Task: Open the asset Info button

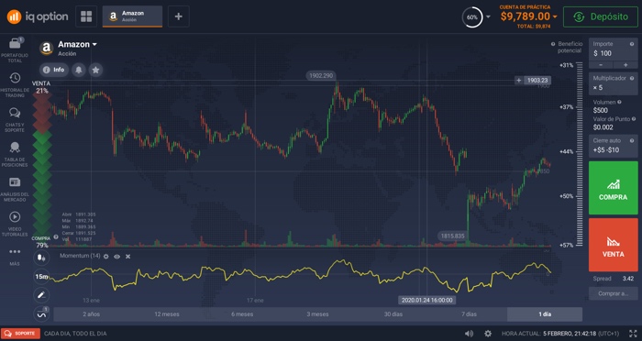Action: click(53, 70)
